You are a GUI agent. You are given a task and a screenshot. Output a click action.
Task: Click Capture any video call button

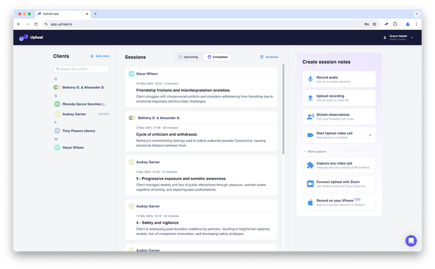tap(339, 165)
